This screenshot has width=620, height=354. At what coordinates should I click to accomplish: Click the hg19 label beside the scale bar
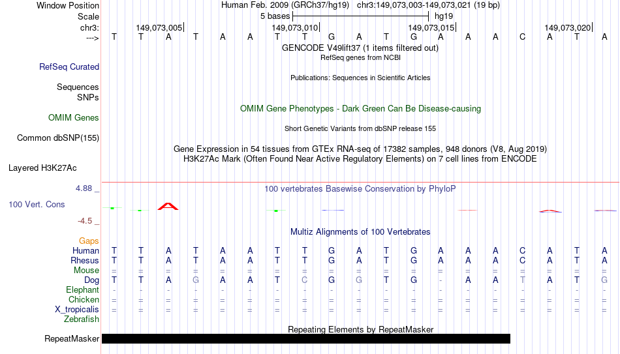point(444,16)
